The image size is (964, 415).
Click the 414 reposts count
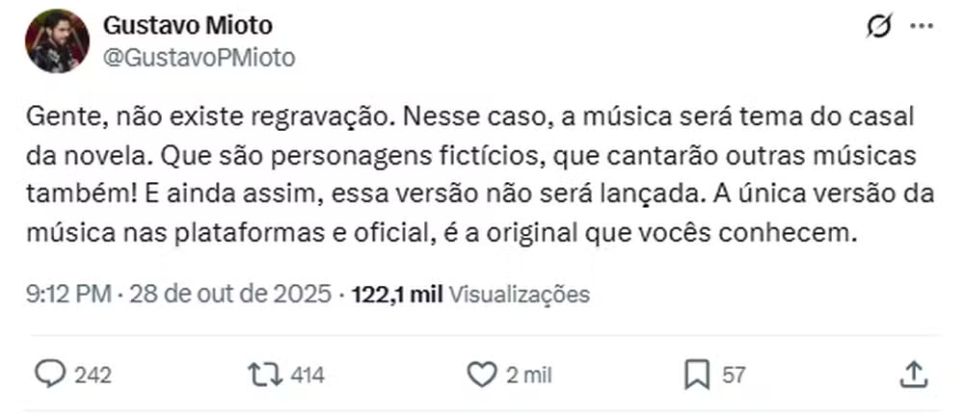tap(307, 375)
